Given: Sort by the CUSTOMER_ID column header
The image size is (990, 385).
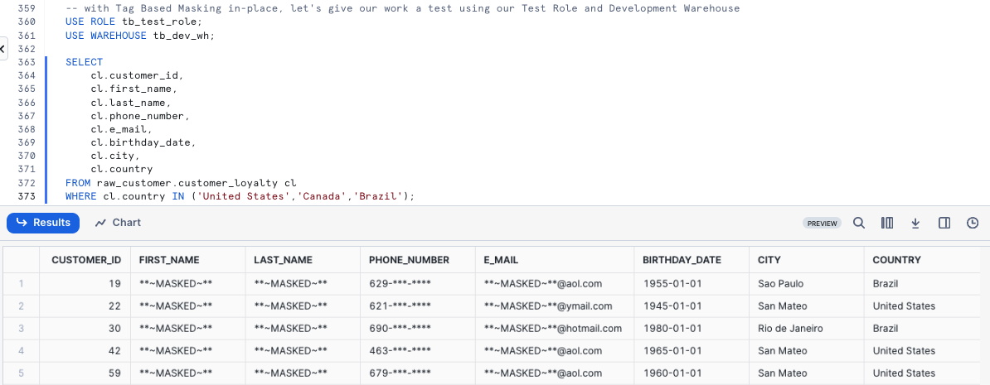Looking at the screenshot, I should tap(86, 260).
